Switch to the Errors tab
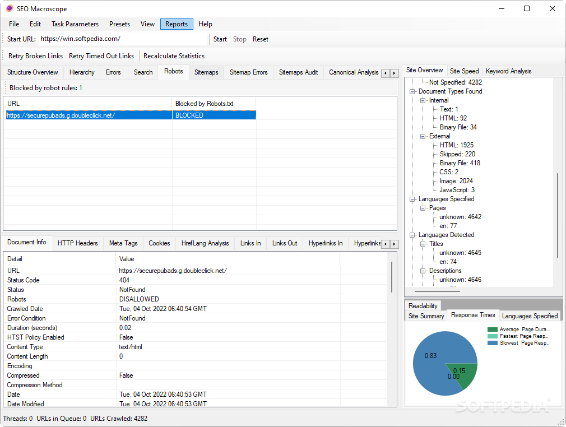566x427 pixels. (x=113, y=72)
